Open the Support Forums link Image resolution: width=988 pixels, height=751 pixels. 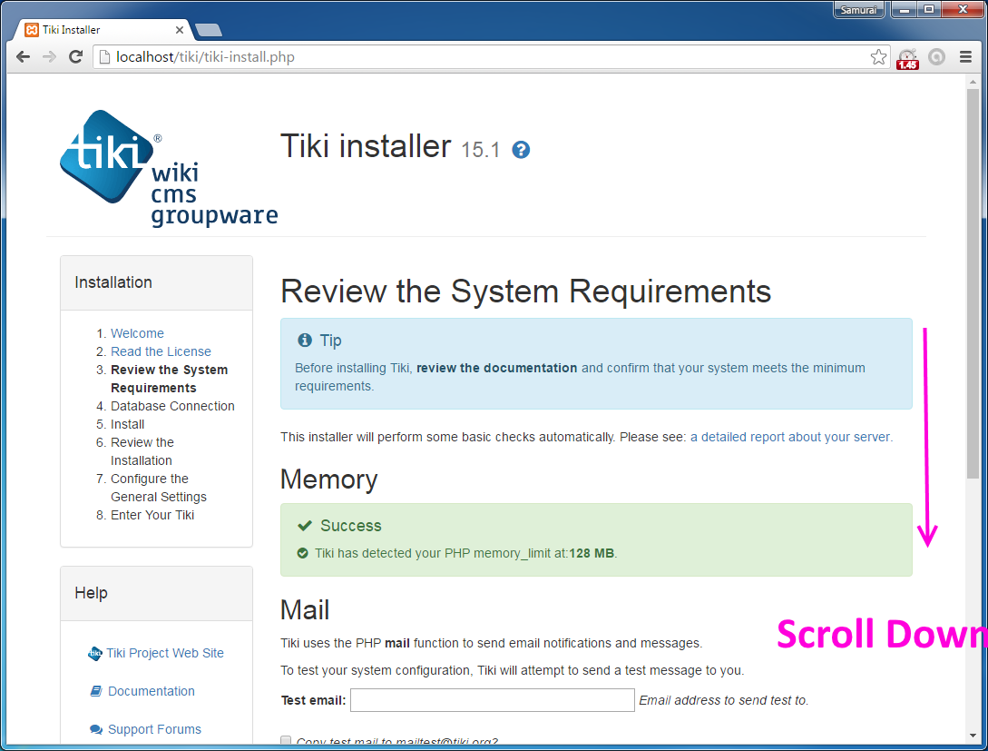[x=154, y=729]
